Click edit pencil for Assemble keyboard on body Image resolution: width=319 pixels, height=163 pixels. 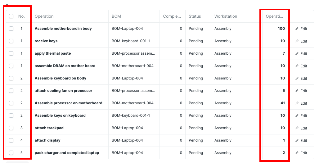(297, 78)
